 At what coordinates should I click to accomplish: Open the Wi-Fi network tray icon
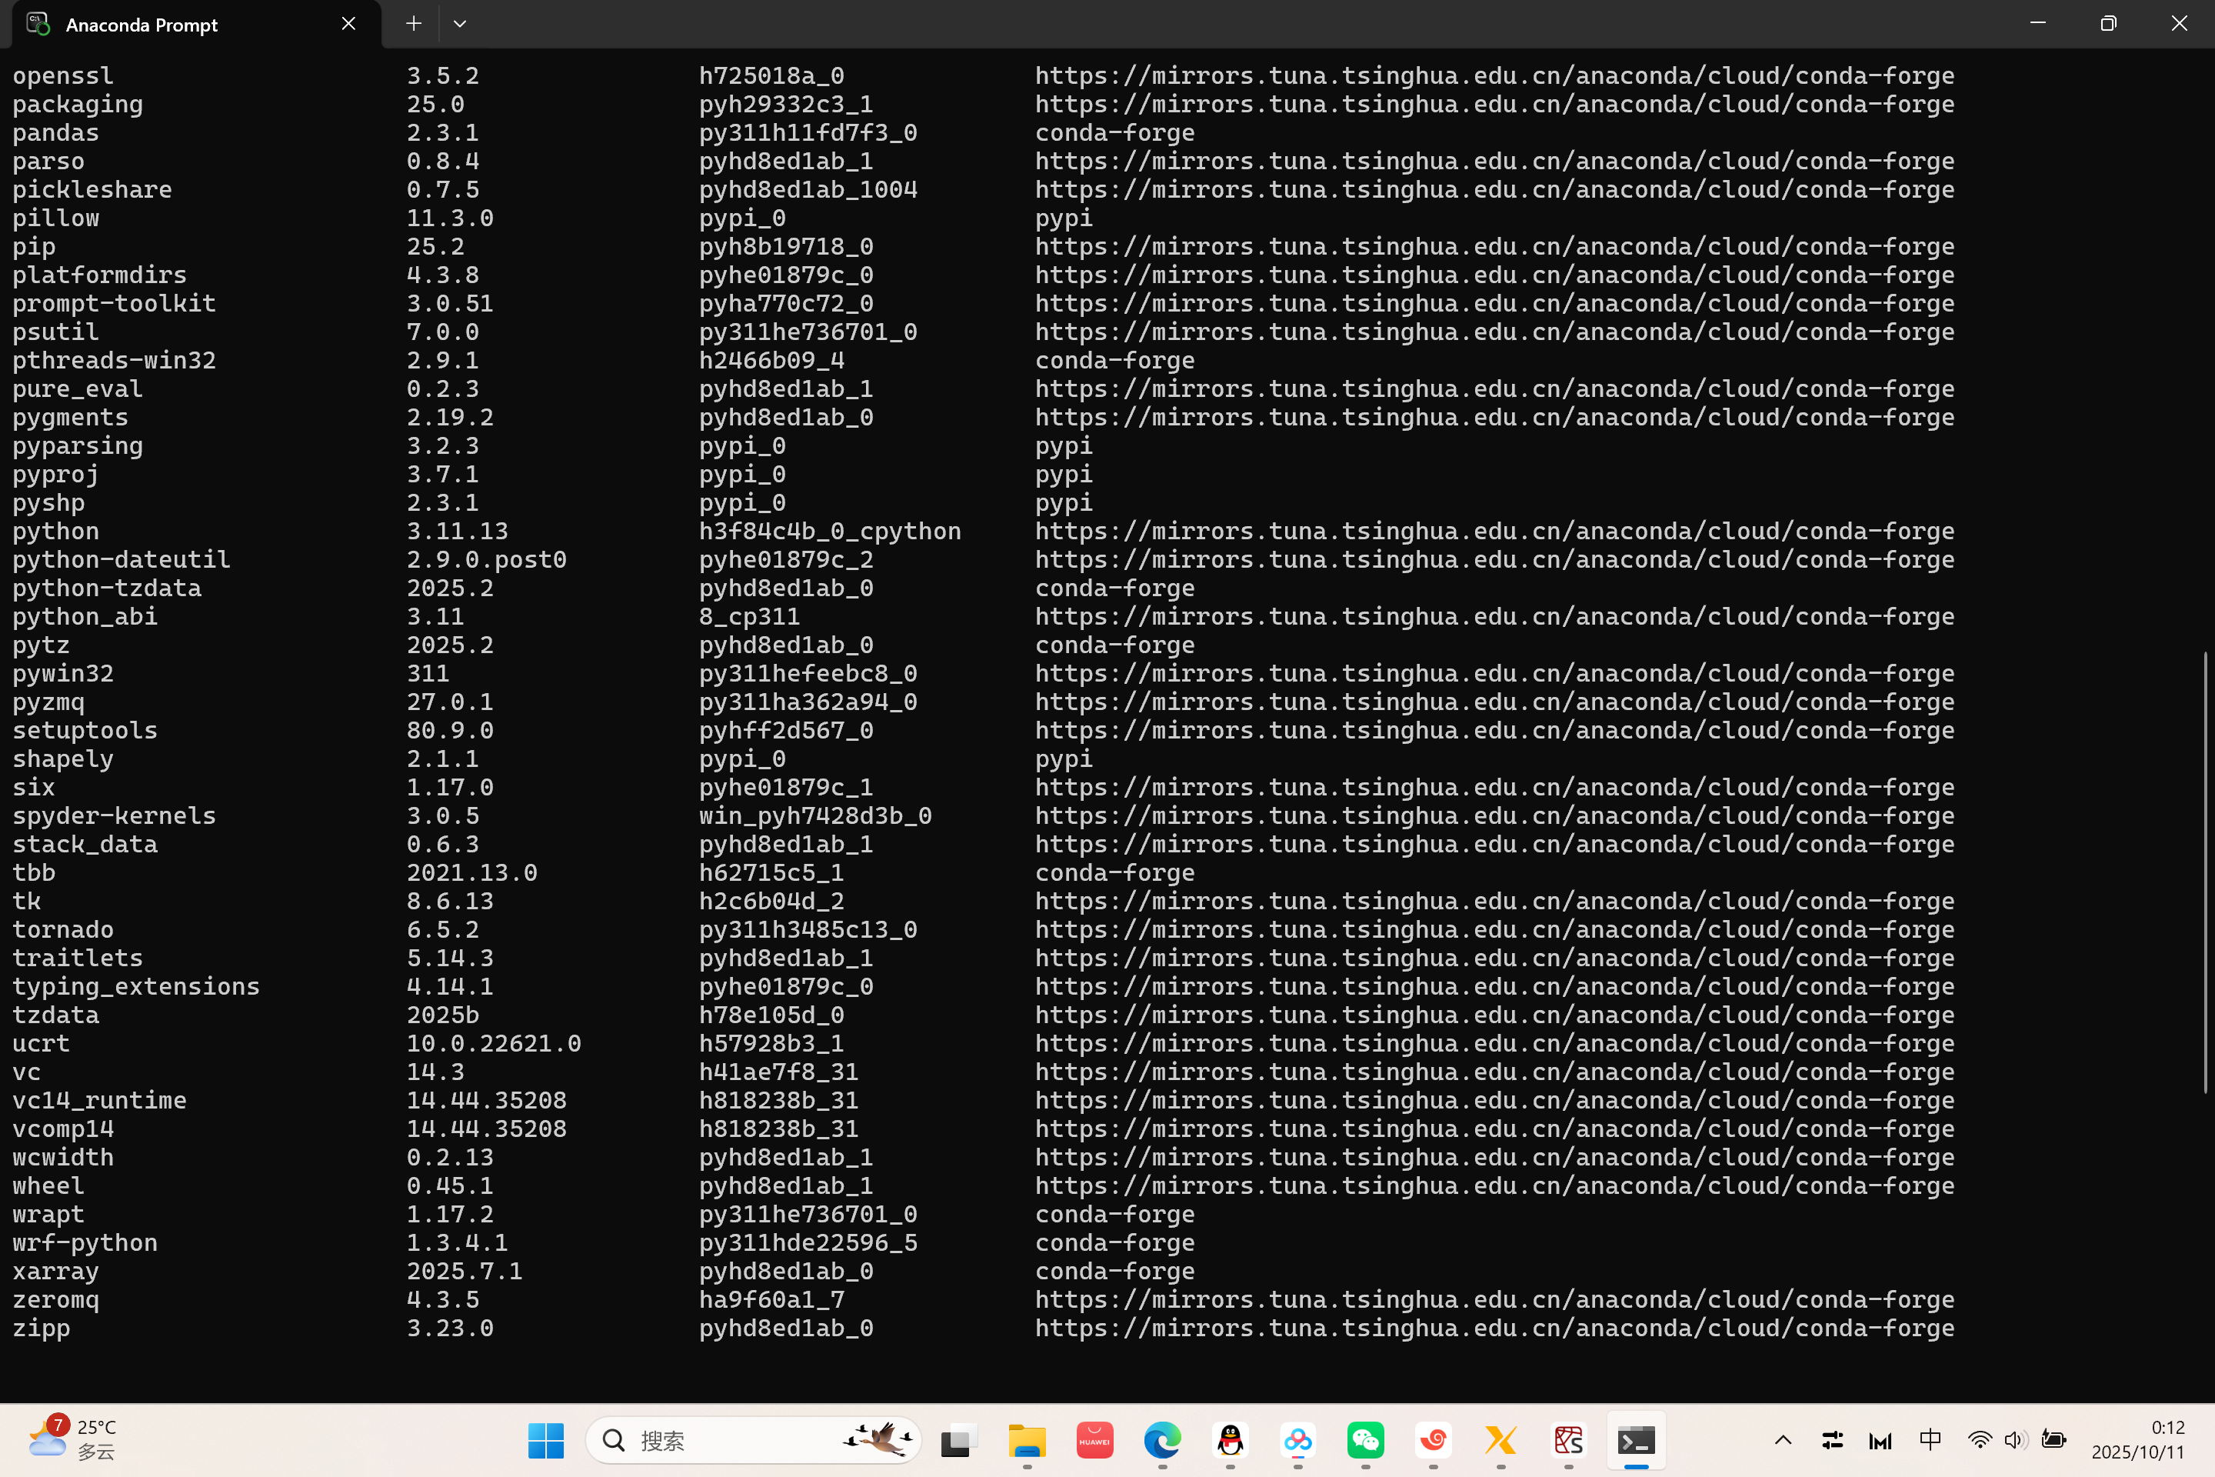[x=1980, y=1440]
